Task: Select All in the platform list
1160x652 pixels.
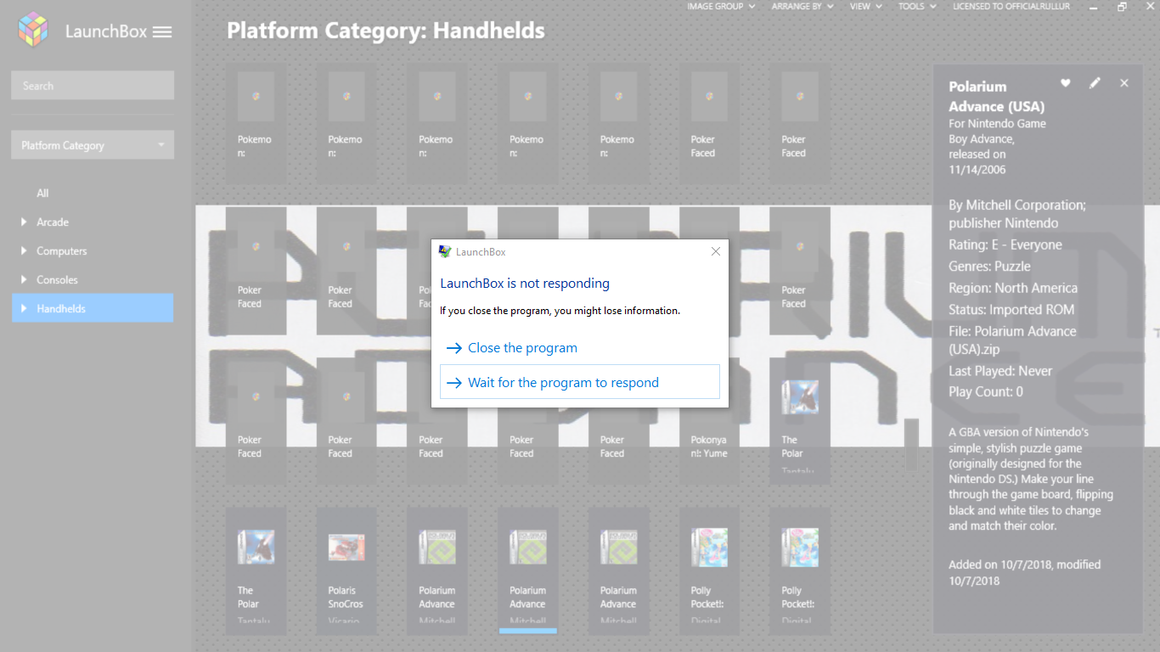Action: tap(42, 193)
